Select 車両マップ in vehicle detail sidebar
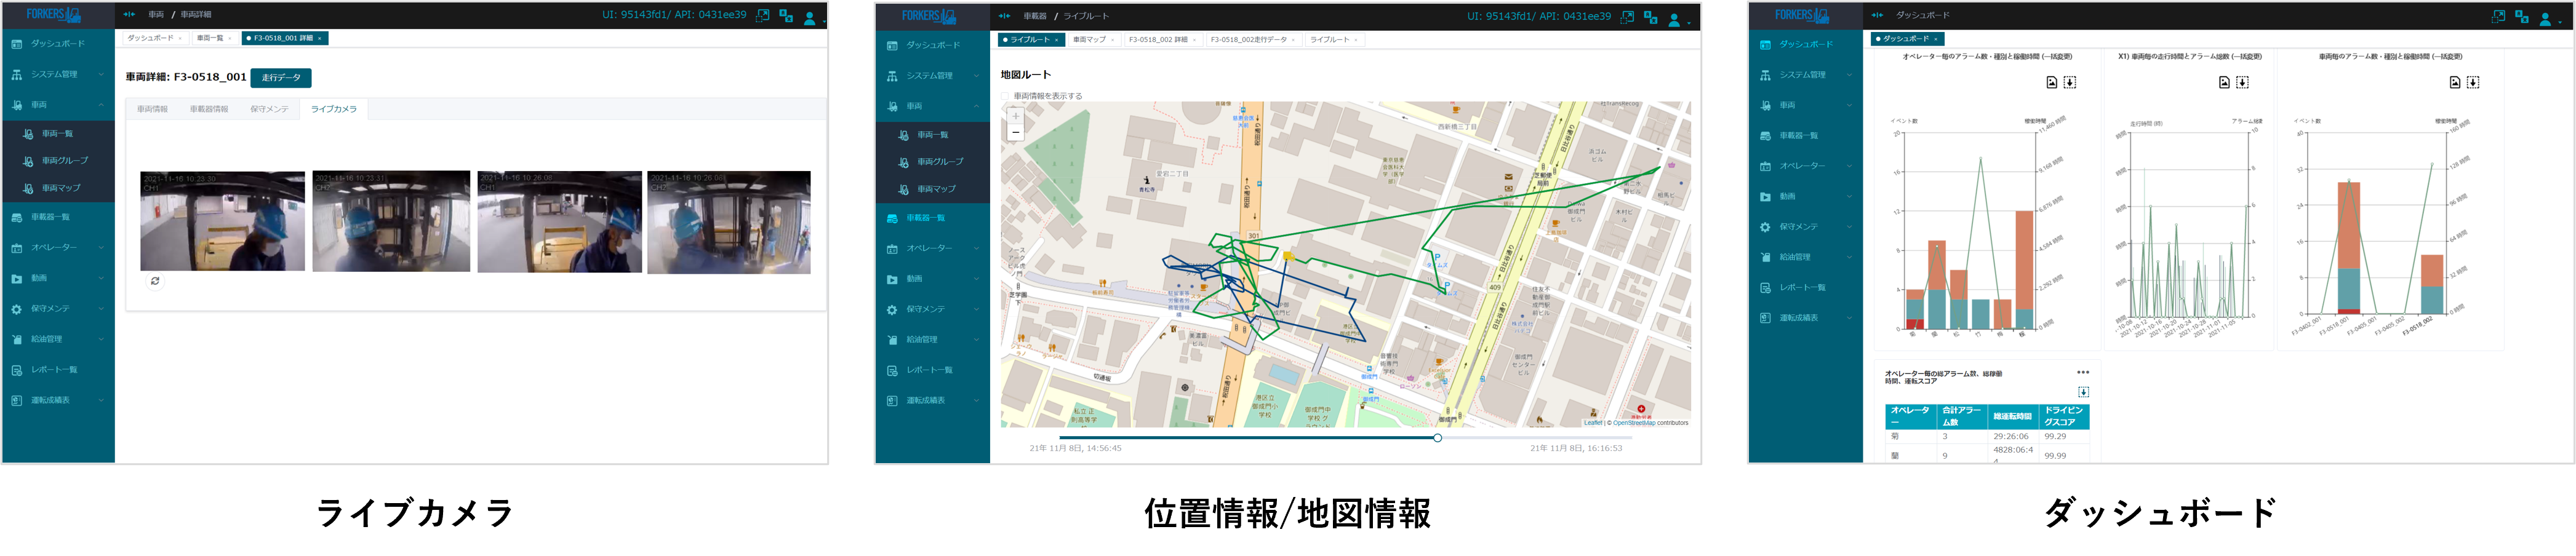 pos(61,188)
